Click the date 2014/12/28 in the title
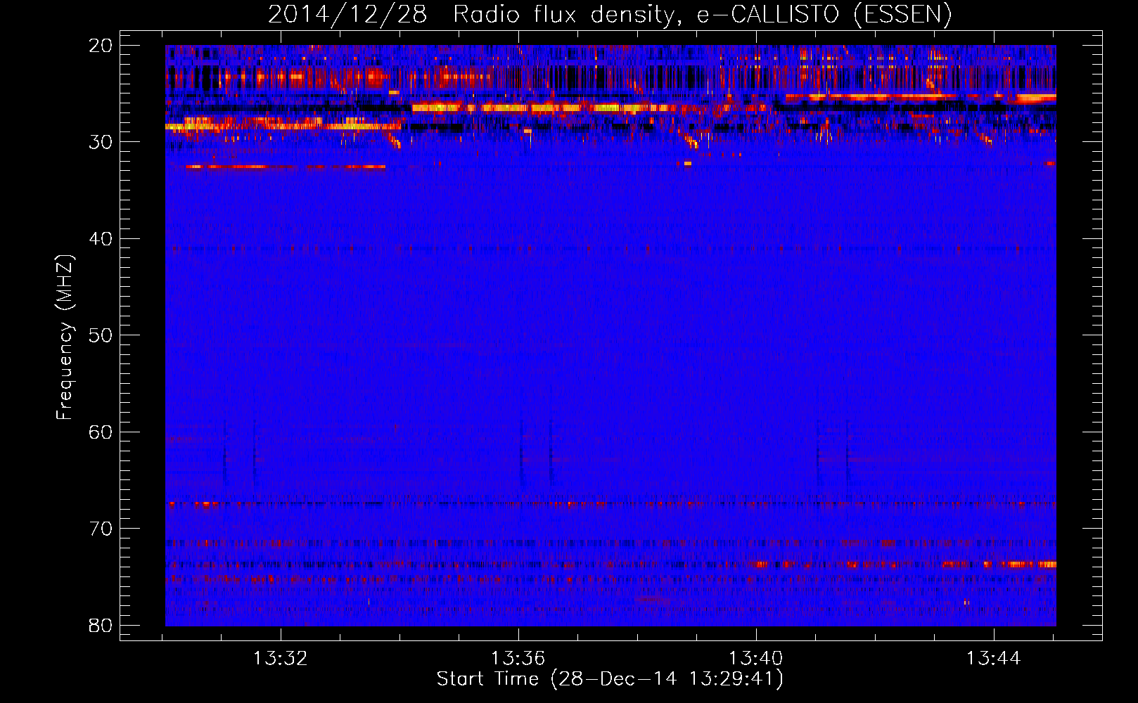The height and width of the screenshot is (703, 1138). pyautogui.click(x=347, y=15)
